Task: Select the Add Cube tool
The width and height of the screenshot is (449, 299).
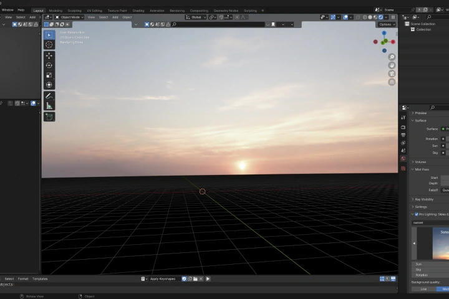Action: point(49,117)
